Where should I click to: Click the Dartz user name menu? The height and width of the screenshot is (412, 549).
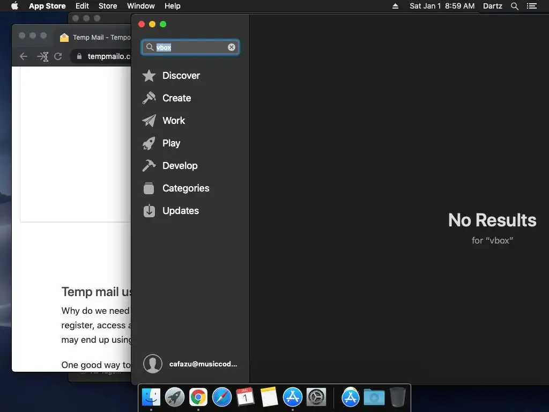pyautogui.click(x=492, y=6)
